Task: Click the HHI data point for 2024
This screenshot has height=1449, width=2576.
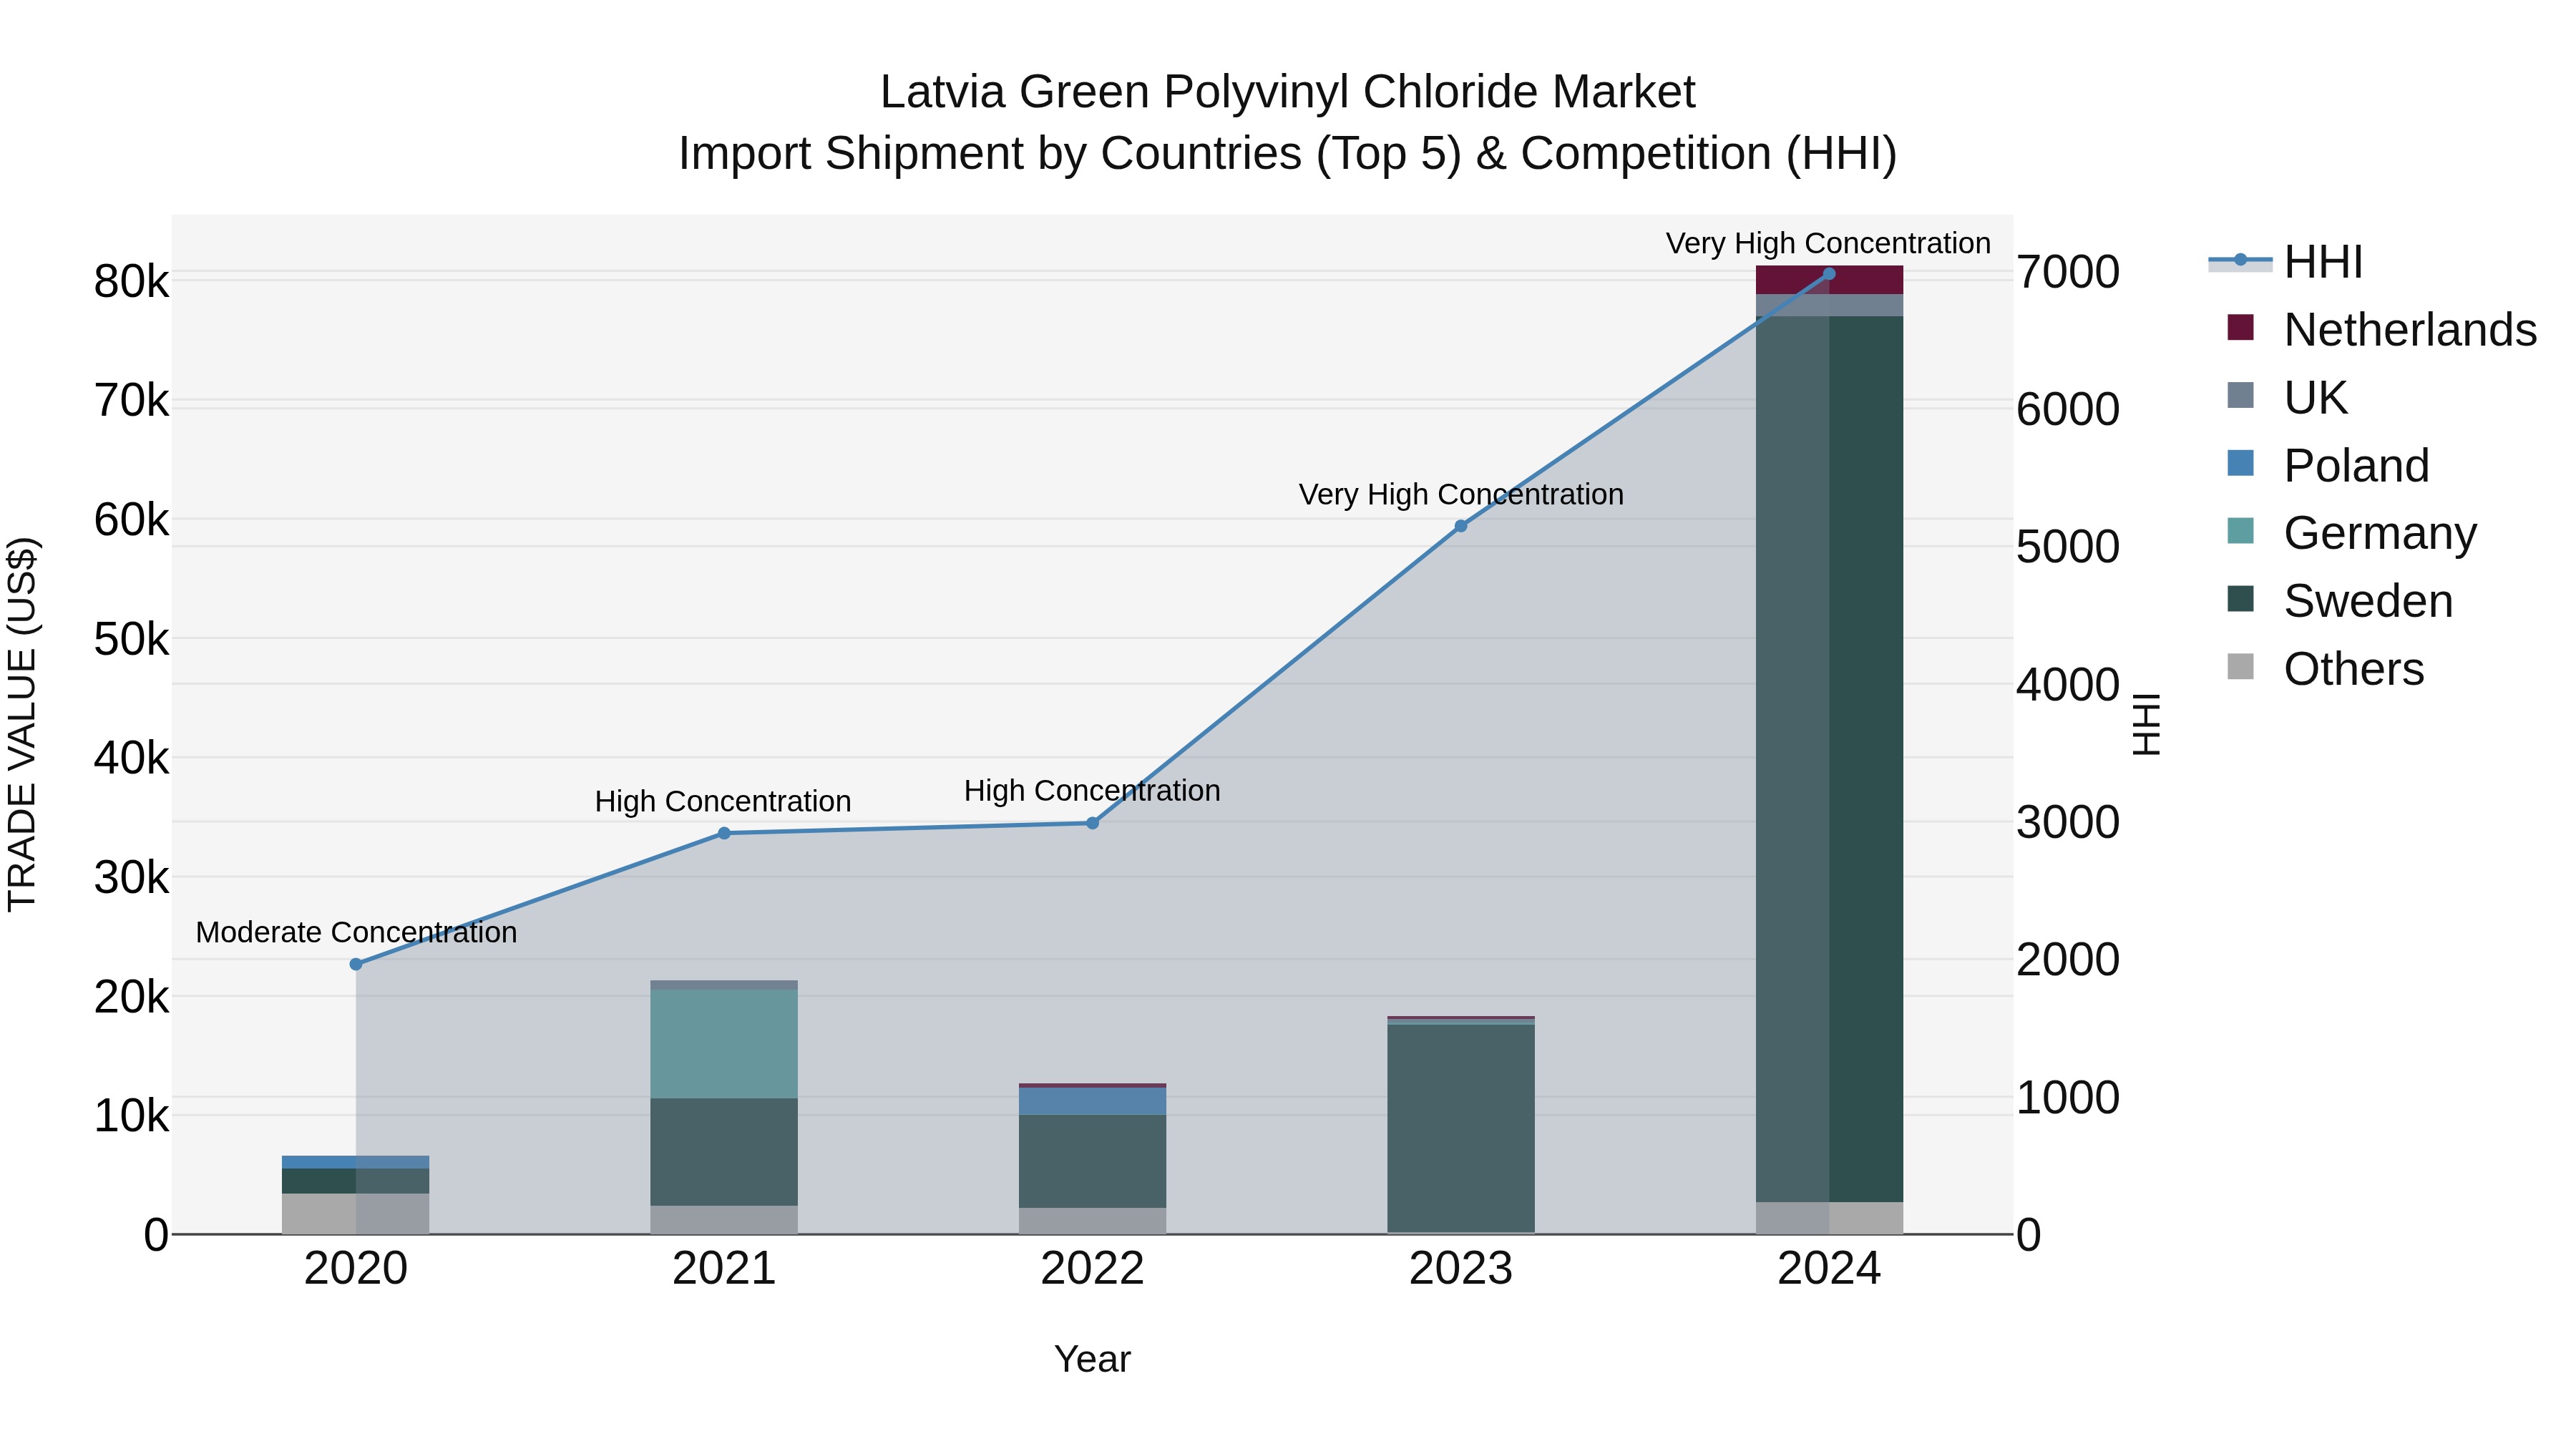Action: (1829, 273)
